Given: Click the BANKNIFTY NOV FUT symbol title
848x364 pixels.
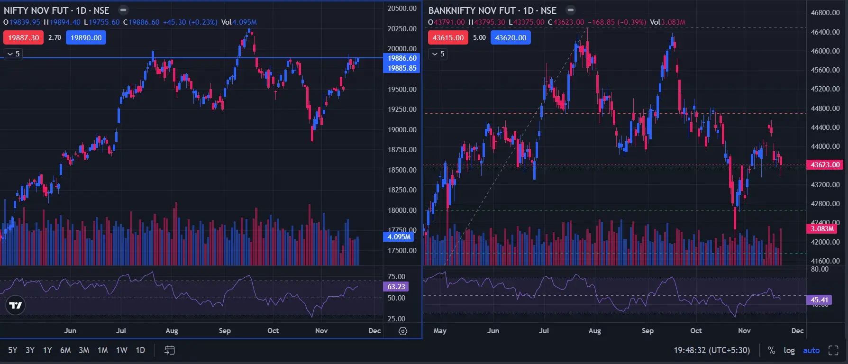Looking at the screenshot, I should coord(492,10).
